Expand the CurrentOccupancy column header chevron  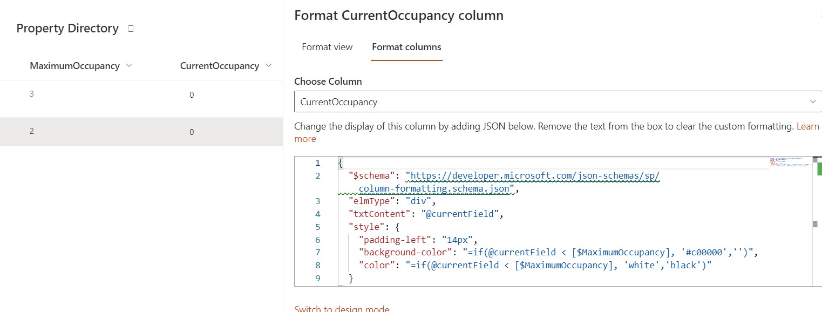pos(269,66)
